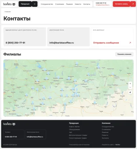Viewport: 137px width, 149px height.
Task: Click the Отправить сообщение link
Action: tap(106, 43)
